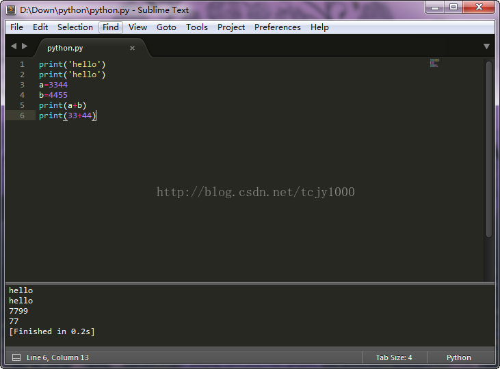The image size is (500, 369).
Task: Place cursor in print(a+b) line
Action: point(62,105)
